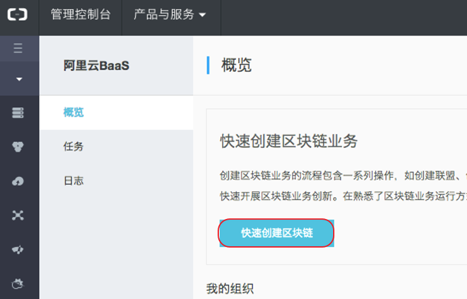Click the Alibaba Cloud logo icon
This screenshot has height=299, width=467.
(x=17, y=15)
